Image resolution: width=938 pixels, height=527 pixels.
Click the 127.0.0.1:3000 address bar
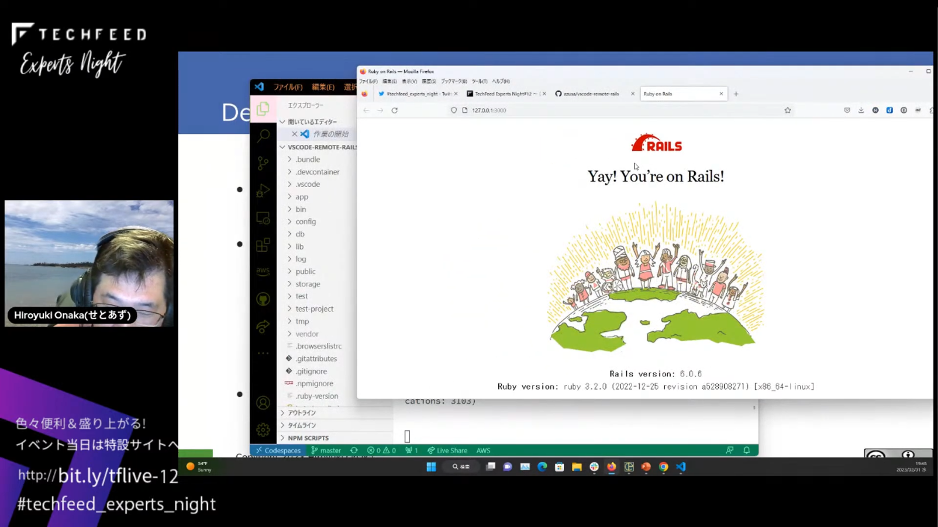point(620,110)
